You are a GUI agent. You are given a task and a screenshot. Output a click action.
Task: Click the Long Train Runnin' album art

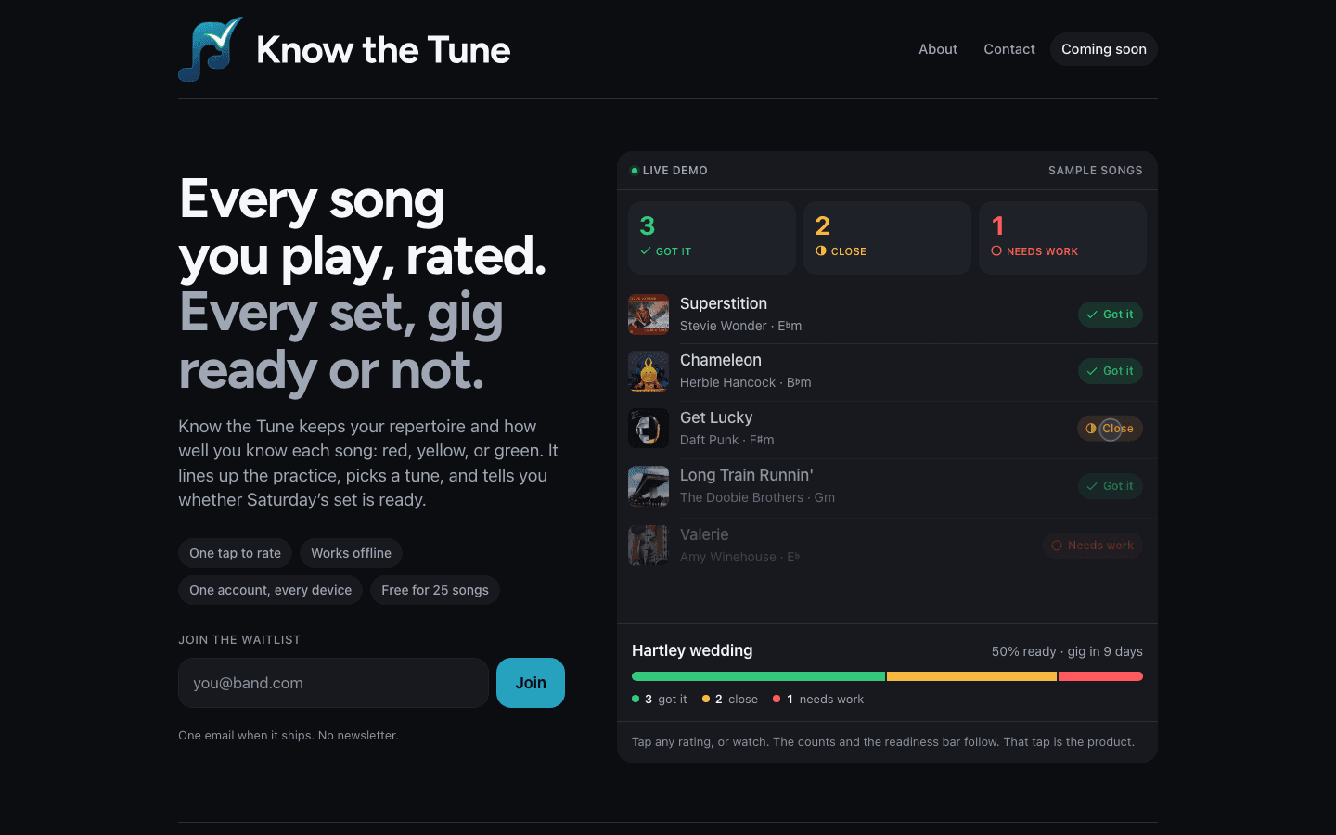click(649, 486)
